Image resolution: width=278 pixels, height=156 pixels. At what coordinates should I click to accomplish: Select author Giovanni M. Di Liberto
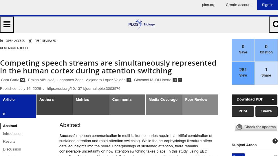(x=153, y=80)
